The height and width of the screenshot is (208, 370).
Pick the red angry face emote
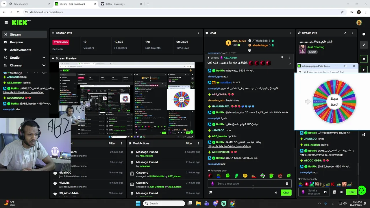[280, 176]
